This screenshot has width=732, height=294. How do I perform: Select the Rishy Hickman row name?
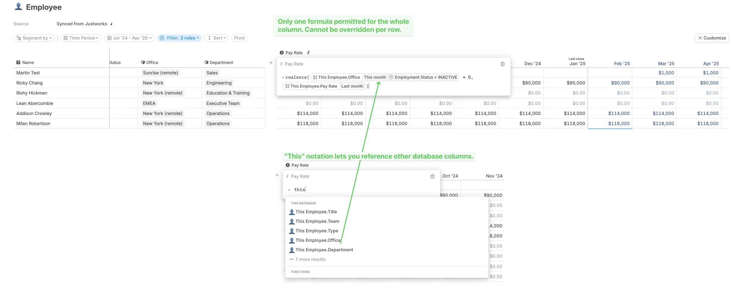(x=32, y=93)
